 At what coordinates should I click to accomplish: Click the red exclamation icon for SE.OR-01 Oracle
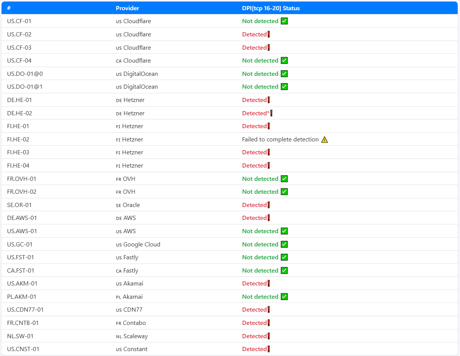269,205
